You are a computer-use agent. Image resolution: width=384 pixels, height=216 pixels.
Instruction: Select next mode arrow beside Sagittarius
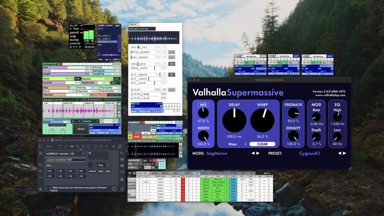[258, 153]
